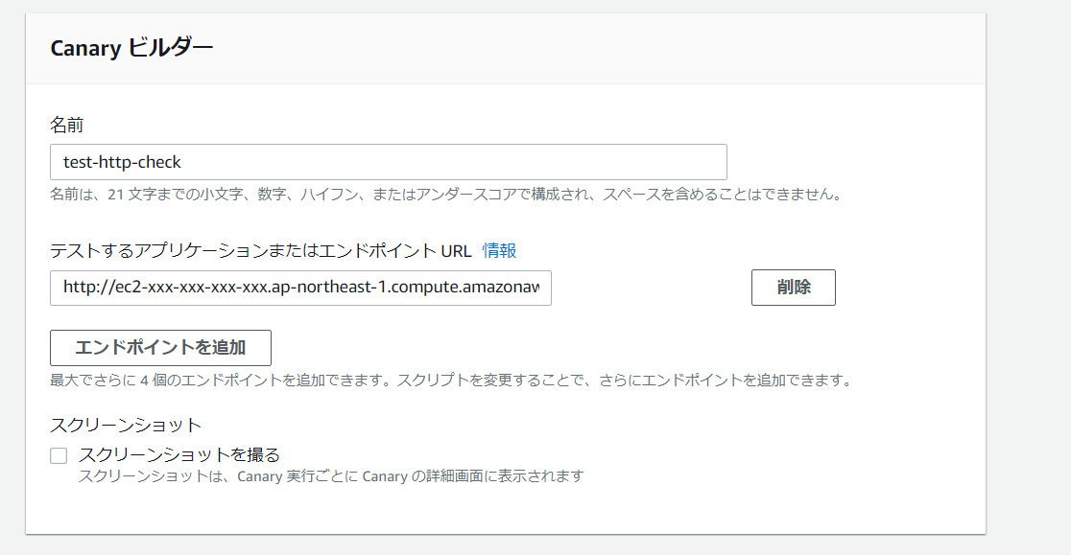This screenshot has width=1071, height=555.
Task: Click the endpoint limit hint below エンドポイントを追加
Action: pos(450,380)
